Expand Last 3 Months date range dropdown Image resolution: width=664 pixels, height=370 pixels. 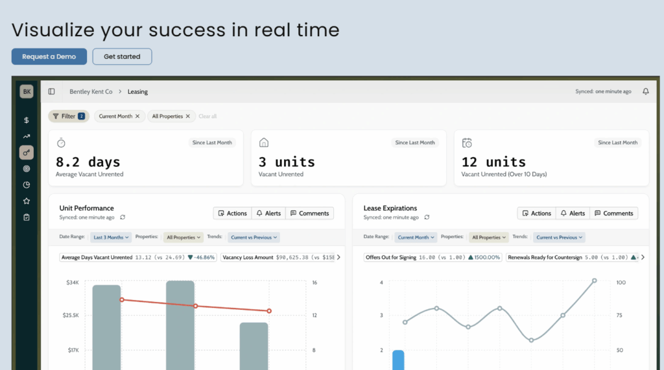pos(111,237)
